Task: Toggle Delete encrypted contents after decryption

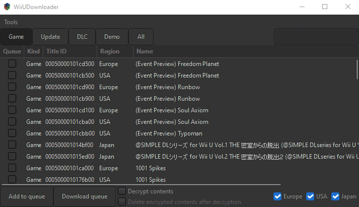Action: [x=122, y=201]
